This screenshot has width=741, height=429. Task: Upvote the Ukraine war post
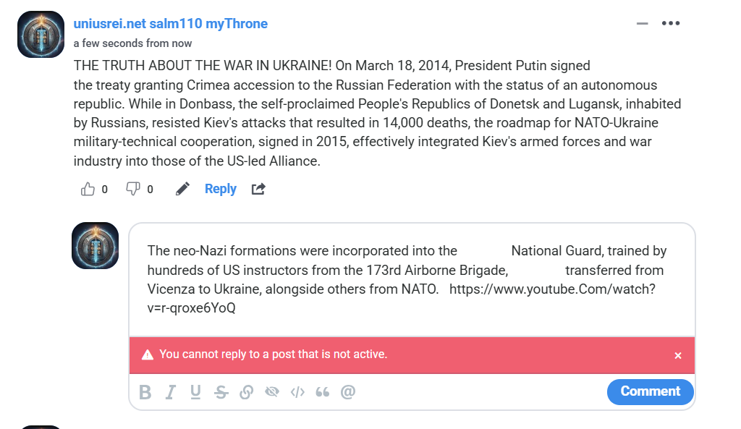[88, 190]
